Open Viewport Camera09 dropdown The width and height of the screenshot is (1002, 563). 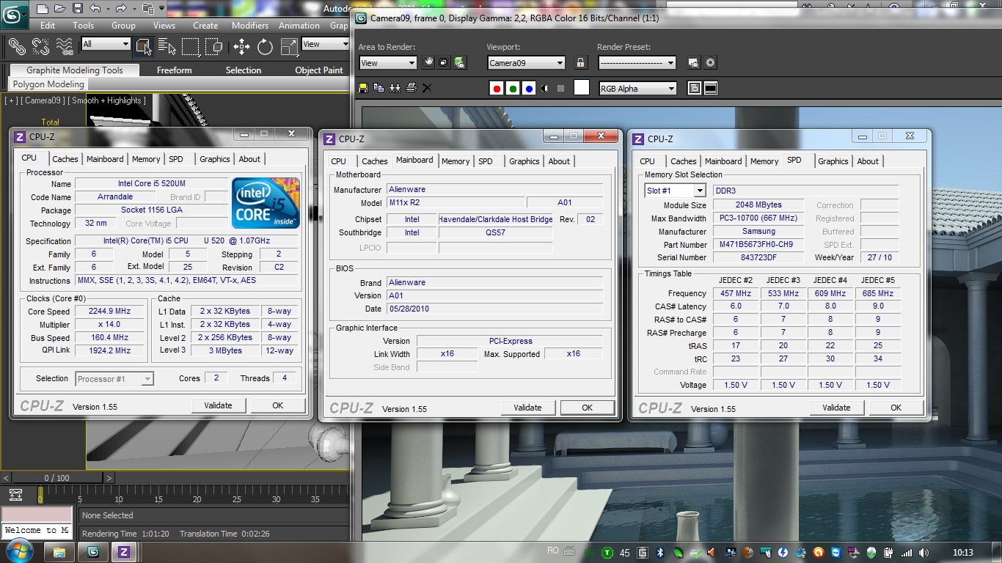[527, 63]
